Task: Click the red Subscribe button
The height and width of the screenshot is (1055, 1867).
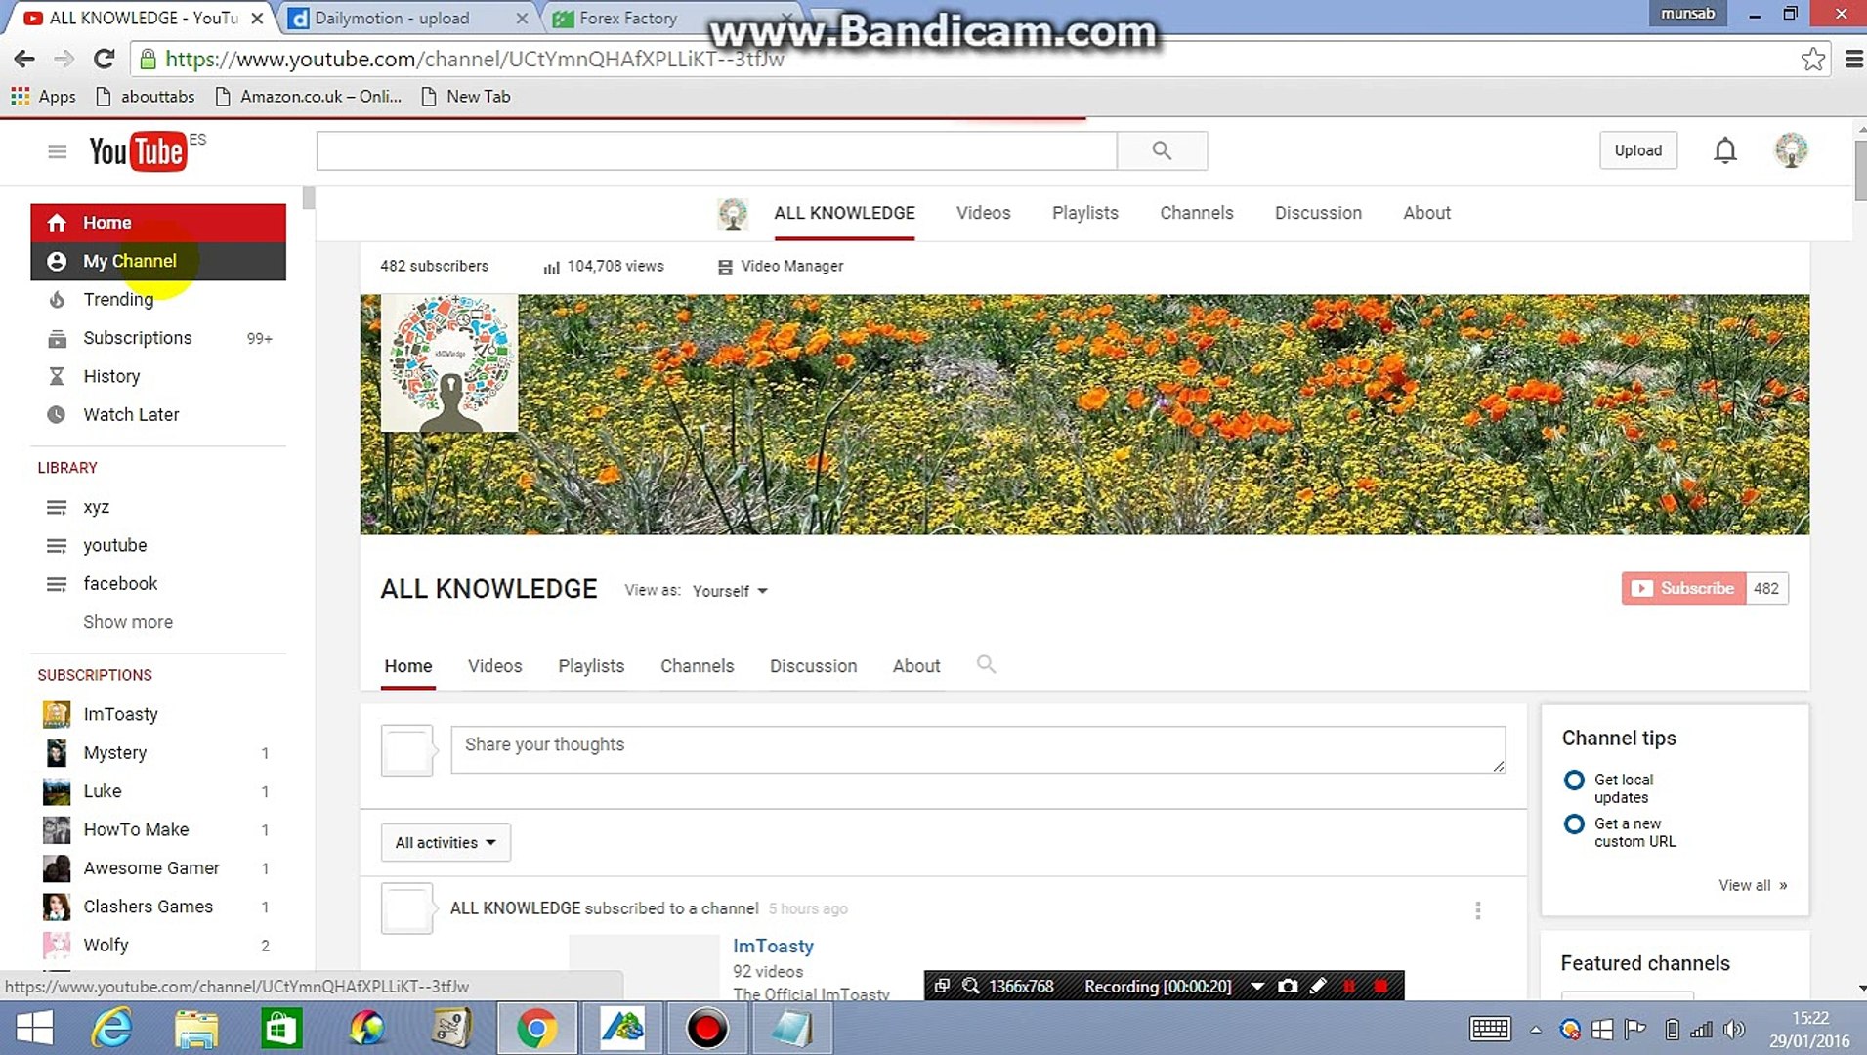Action: [x=1683, y=588]
